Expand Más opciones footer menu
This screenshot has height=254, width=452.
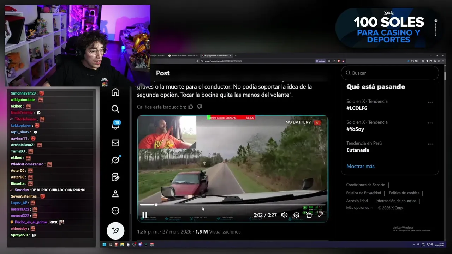click(359, 208)
